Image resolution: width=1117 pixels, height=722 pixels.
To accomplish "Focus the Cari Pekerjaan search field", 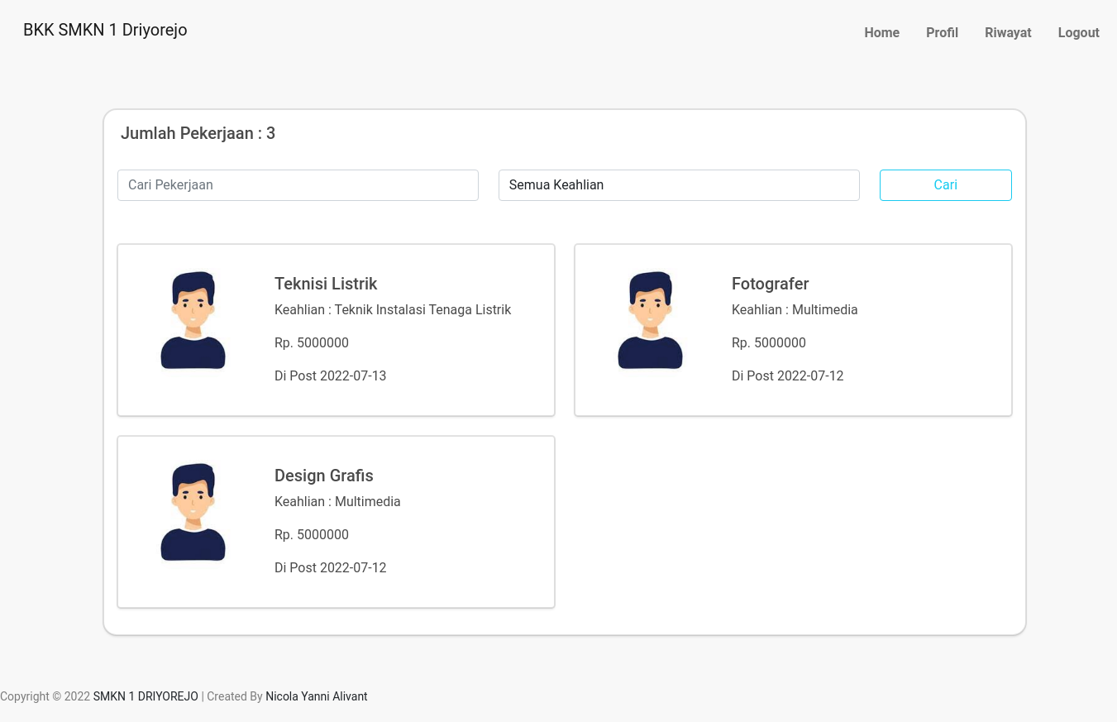I will point(298,185).
